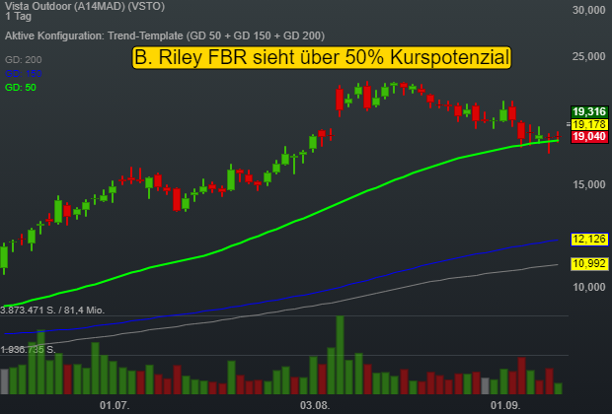Click the red 19,040 price label
Image resolution: width=612 pixels, height=414 pixels.
[589, 137]
